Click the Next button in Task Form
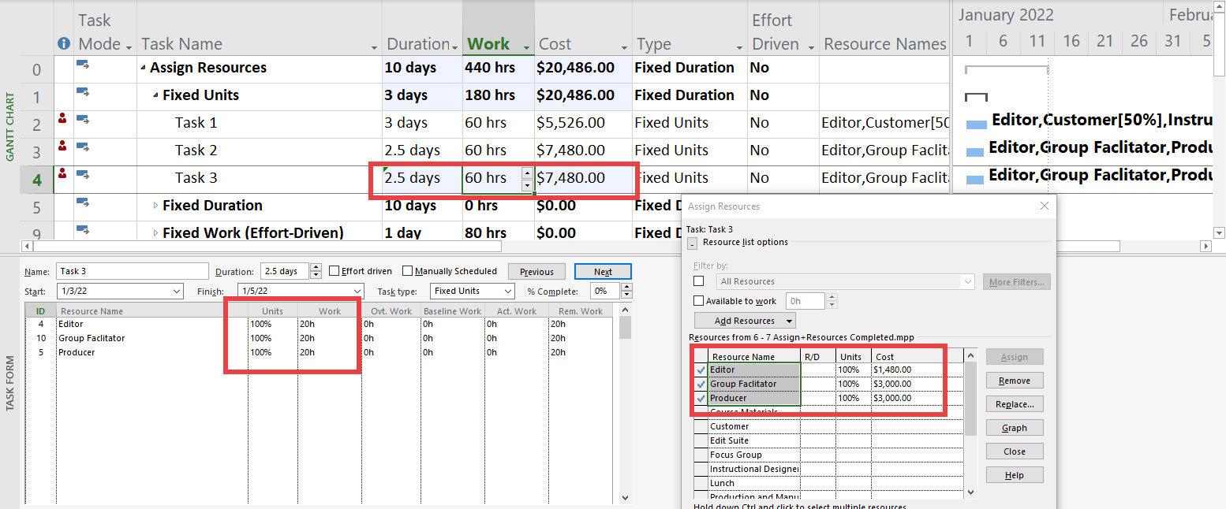1226x509 pixels. click(x=603, y=272)
